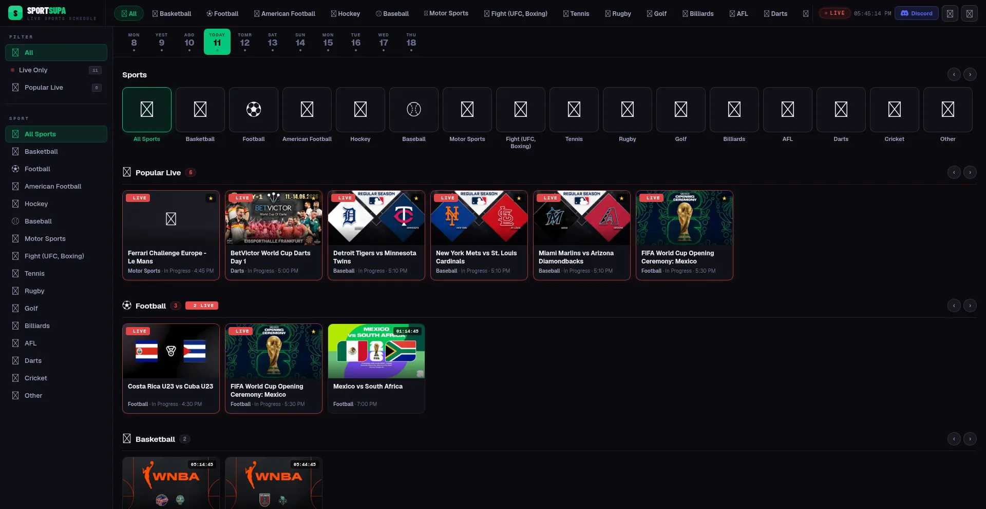Star the Football section FIFA Opening Ceremony card
The width and height of the screenshot is (986, 509).
[x=313, y=331]
